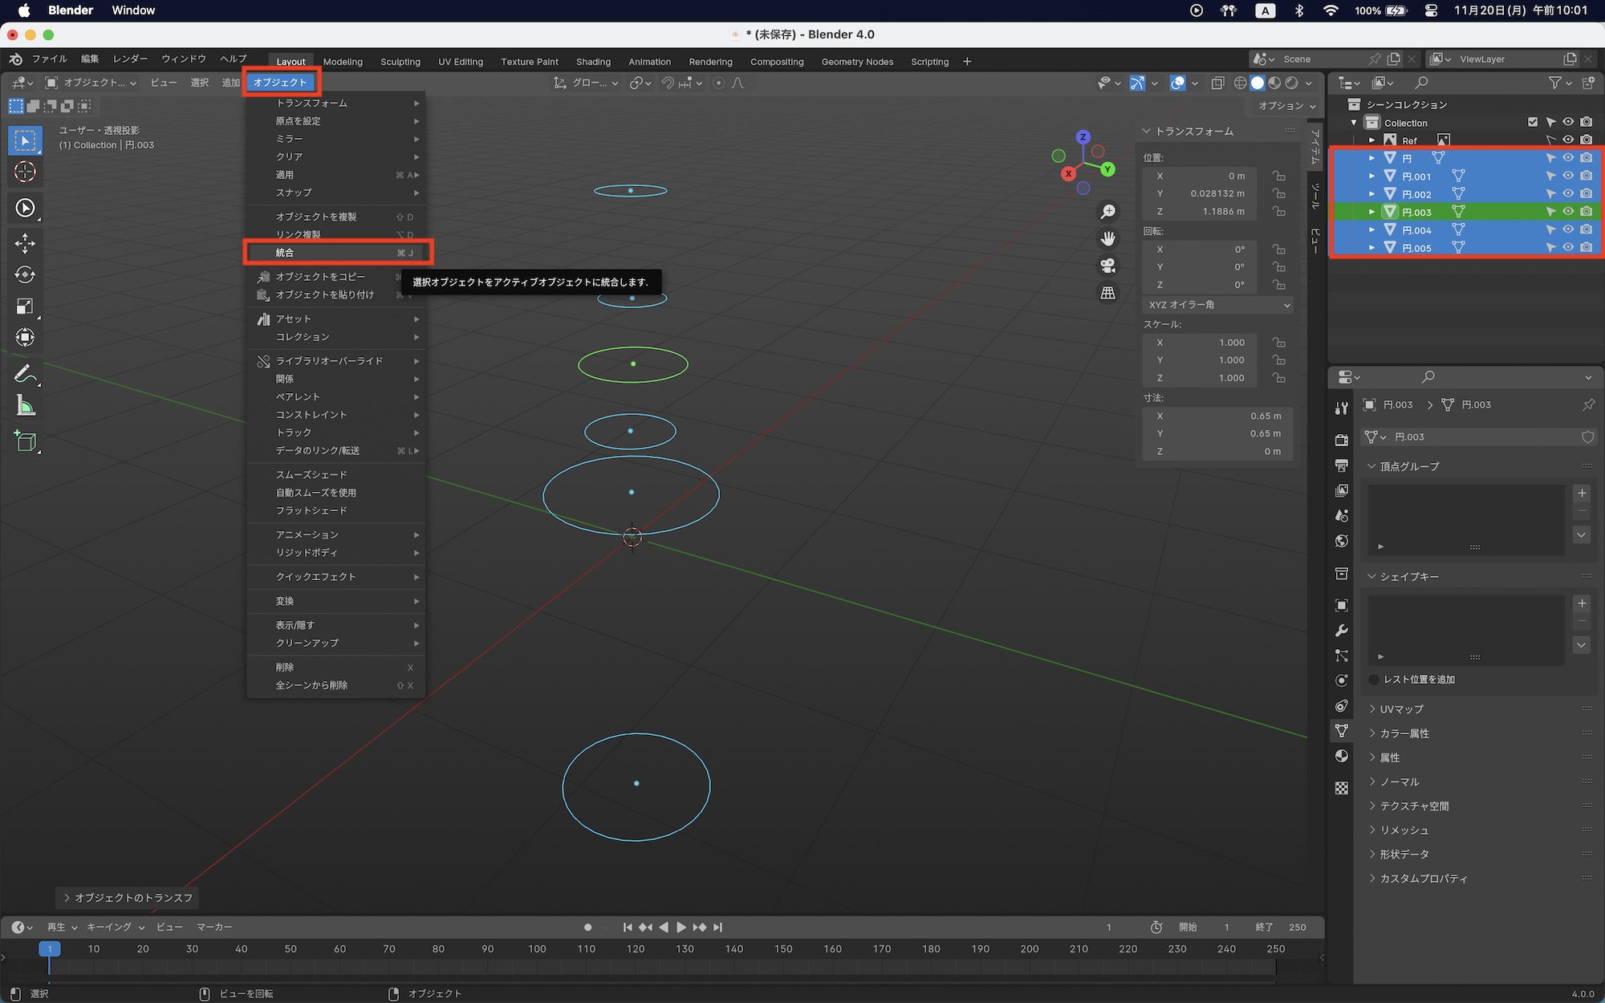This screenshot has width=1605, height=1003.
Task: Select the Cursor tool in the toolbar
Action: click(x=25, y=172)
